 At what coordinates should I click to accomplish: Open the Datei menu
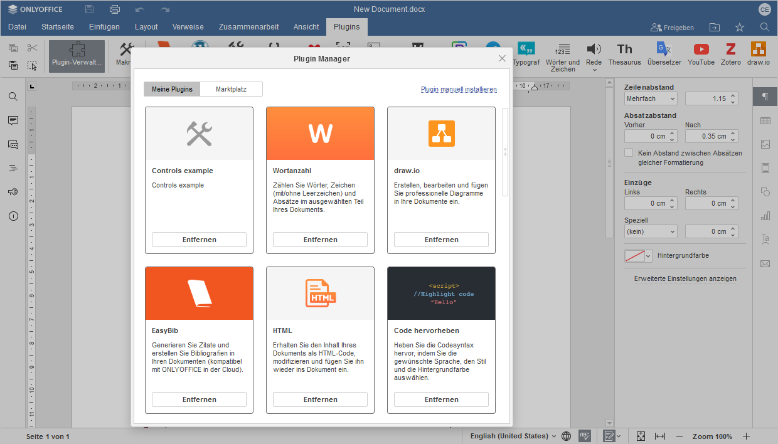point(17,27)
